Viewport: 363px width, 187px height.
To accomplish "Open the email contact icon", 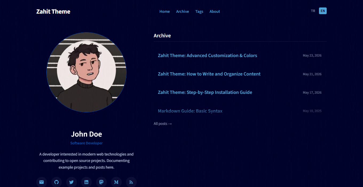I will click(42, 182).
